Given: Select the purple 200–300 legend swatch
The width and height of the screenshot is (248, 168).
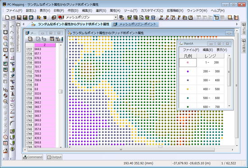Looking at the screenshot, I should coord(188,72).
